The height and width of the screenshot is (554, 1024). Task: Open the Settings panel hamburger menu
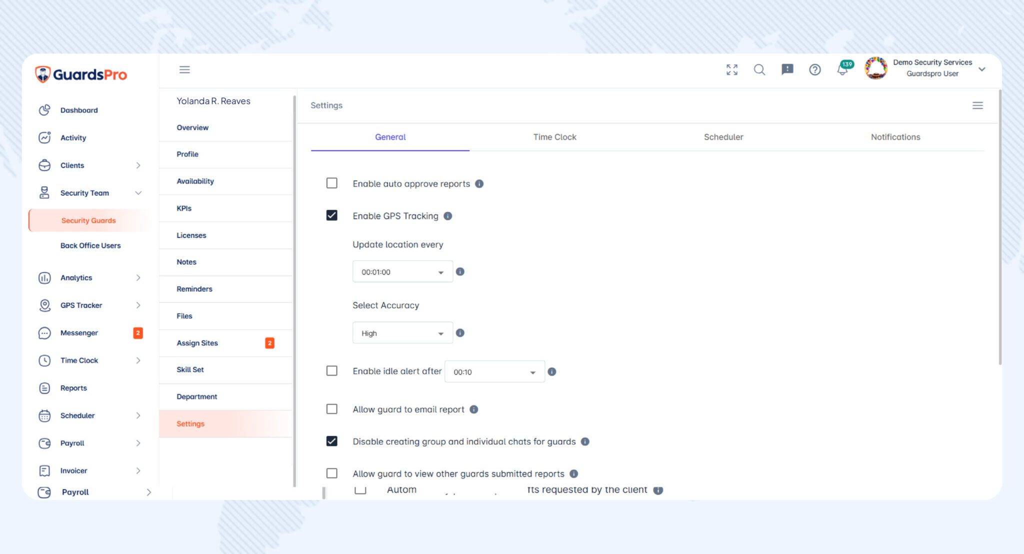[x=977, y=105]
